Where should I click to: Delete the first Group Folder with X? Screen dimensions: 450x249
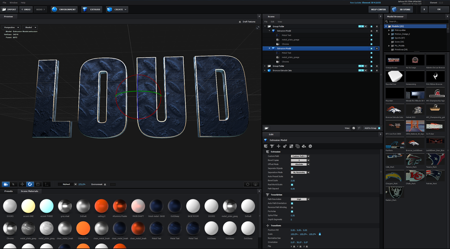[x=377, y=27]
